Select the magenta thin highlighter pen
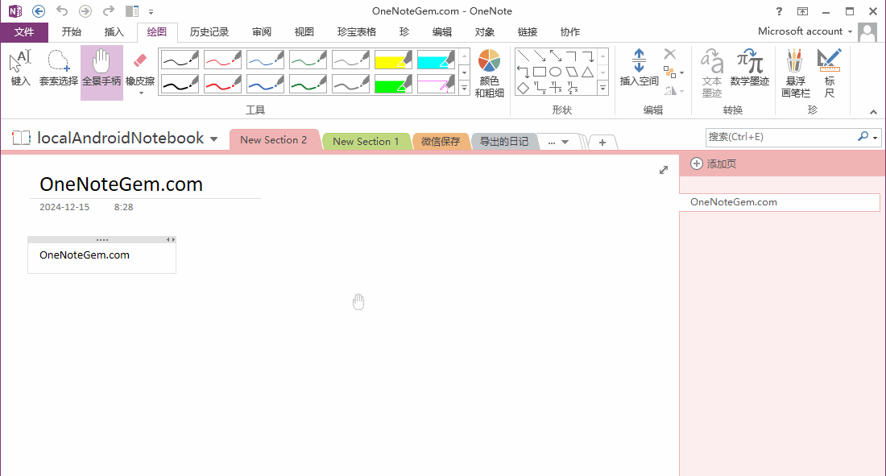This screenshot has width=886, height=476. pyautogui.click(x=436, y=84)
